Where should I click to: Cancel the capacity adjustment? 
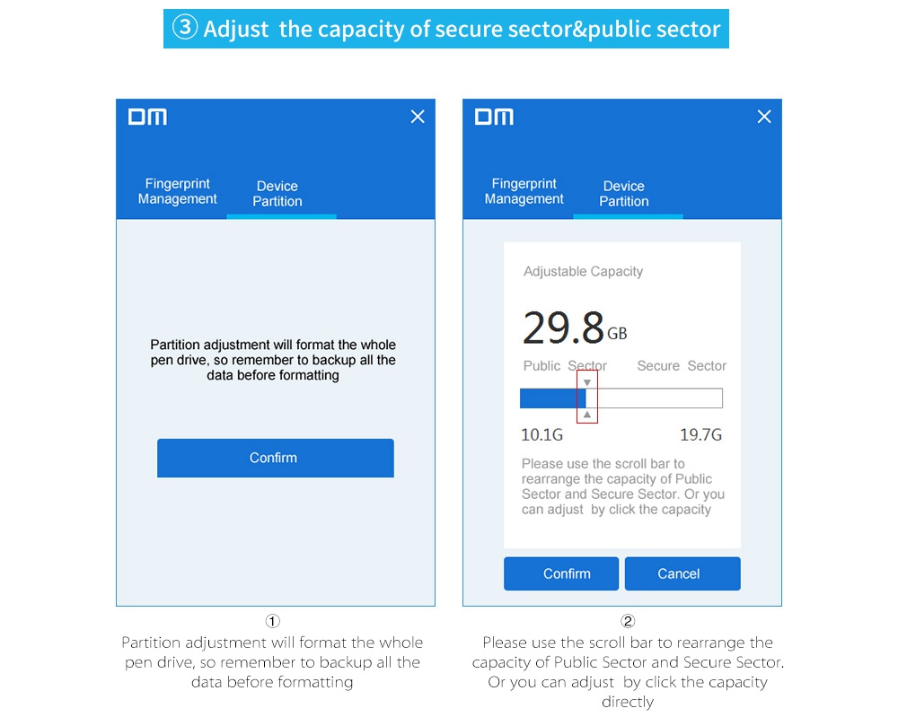click(682, 573)
